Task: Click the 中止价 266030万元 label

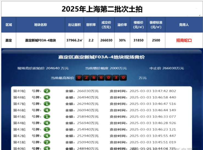Action: 167,68
